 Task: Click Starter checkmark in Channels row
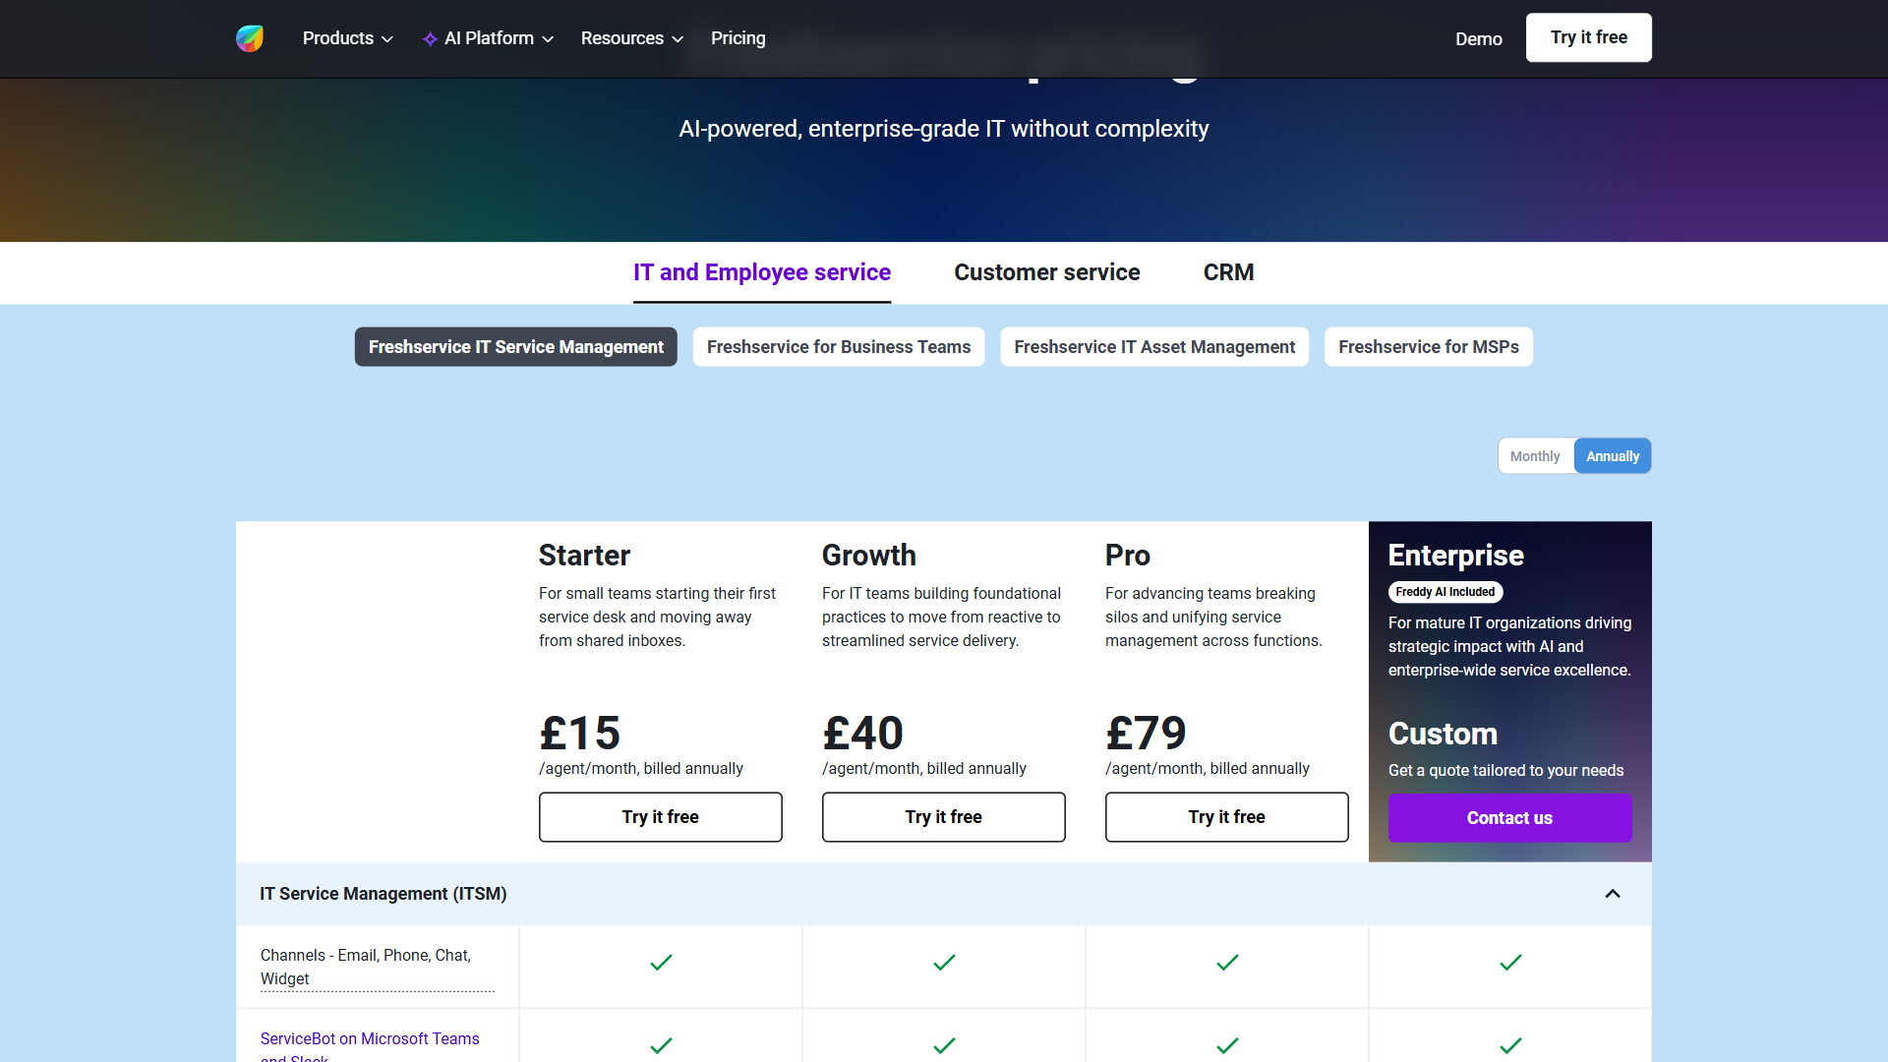661,963
